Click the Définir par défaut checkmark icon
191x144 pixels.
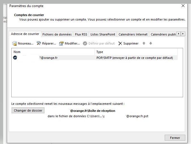(x=85, y=43)
